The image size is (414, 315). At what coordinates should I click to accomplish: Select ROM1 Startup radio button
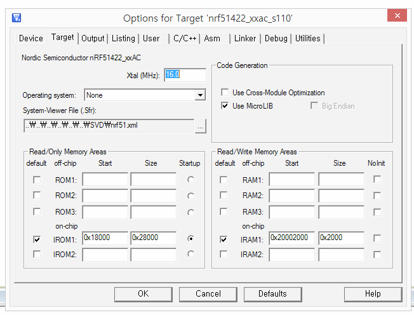pyautogui.click(x=190, y=180)
